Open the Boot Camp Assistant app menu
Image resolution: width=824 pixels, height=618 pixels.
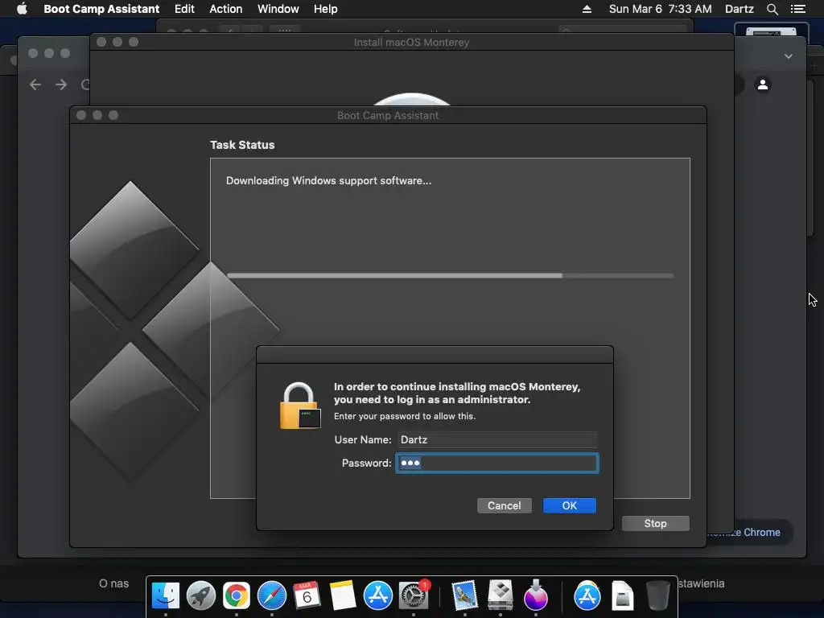click(x=101, y=9)
